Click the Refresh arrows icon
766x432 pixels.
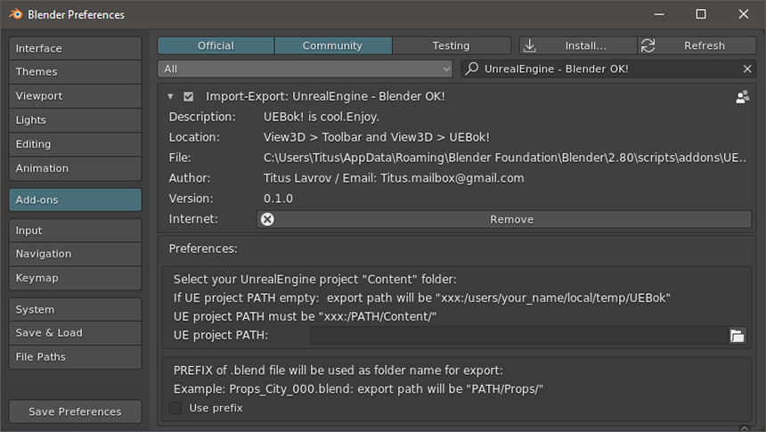pos(648,45)
